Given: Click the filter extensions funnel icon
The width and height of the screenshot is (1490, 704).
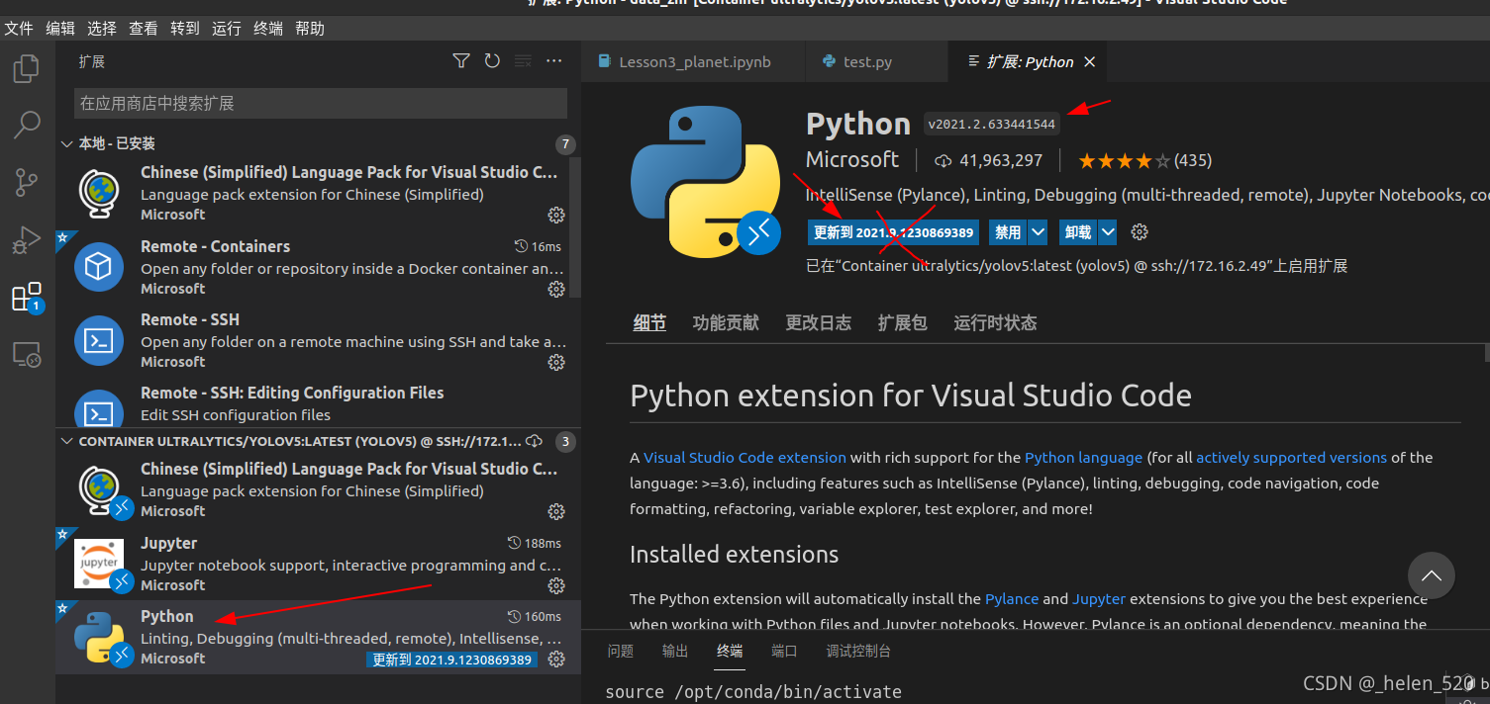Looking at the screenshot, I should pyautogui.click(x=461, y=61).
